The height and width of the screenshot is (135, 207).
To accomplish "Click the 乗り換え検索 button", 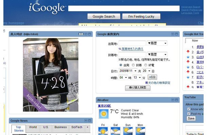I will coord(137,88).
